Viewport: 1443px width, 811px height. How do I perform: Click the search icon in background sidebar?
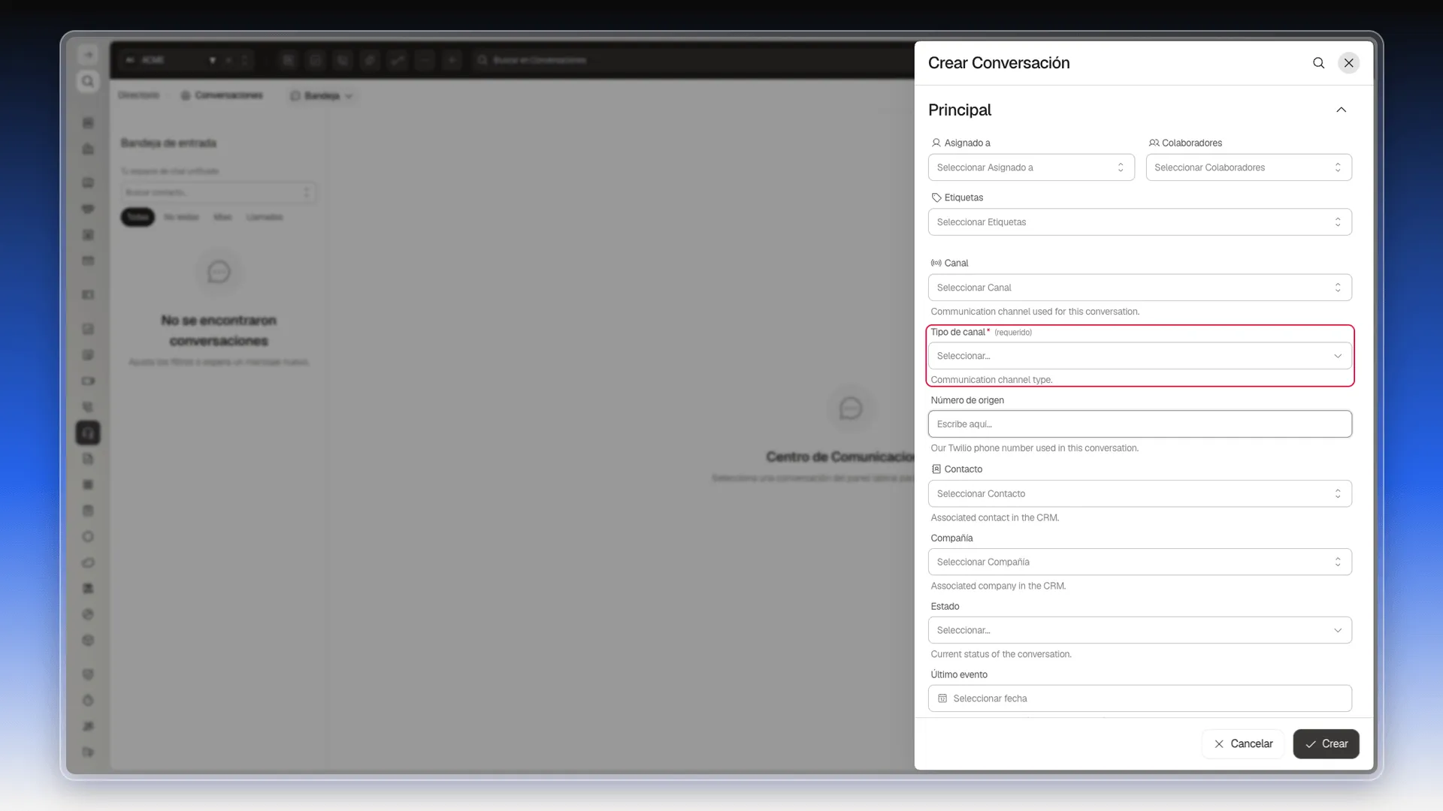88,81
